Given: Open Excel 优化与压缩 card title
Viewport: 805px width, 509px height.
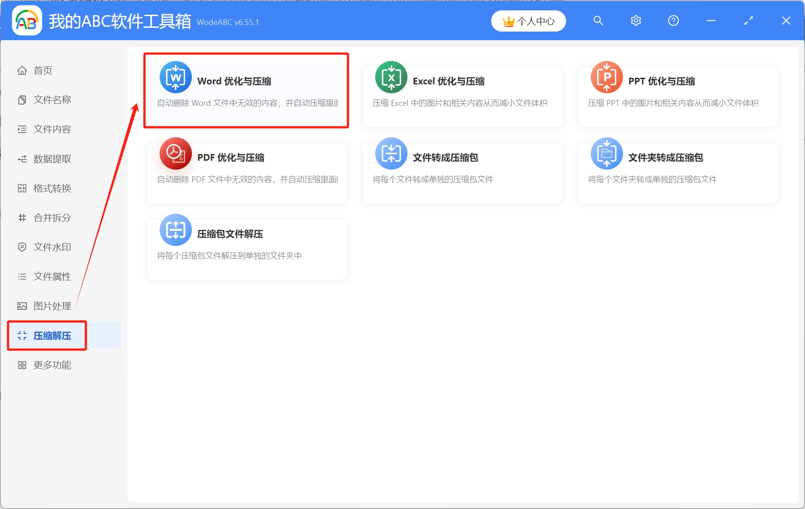Looking at the screenshot, I should 449,81.
